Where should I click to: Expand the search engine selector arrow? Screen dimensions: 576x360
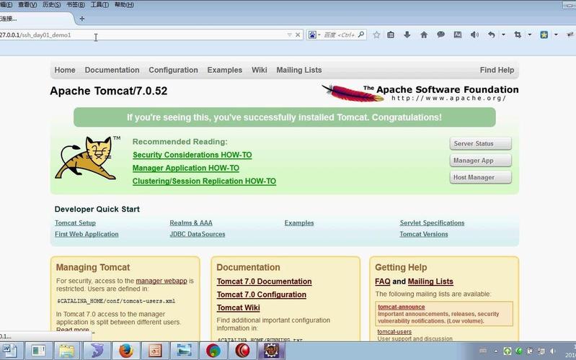319,35
